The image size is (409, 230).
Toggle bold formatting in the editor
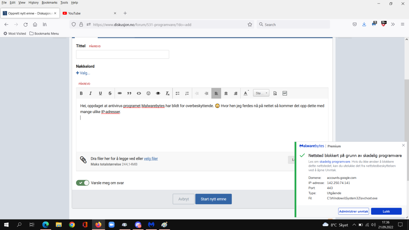81,93
